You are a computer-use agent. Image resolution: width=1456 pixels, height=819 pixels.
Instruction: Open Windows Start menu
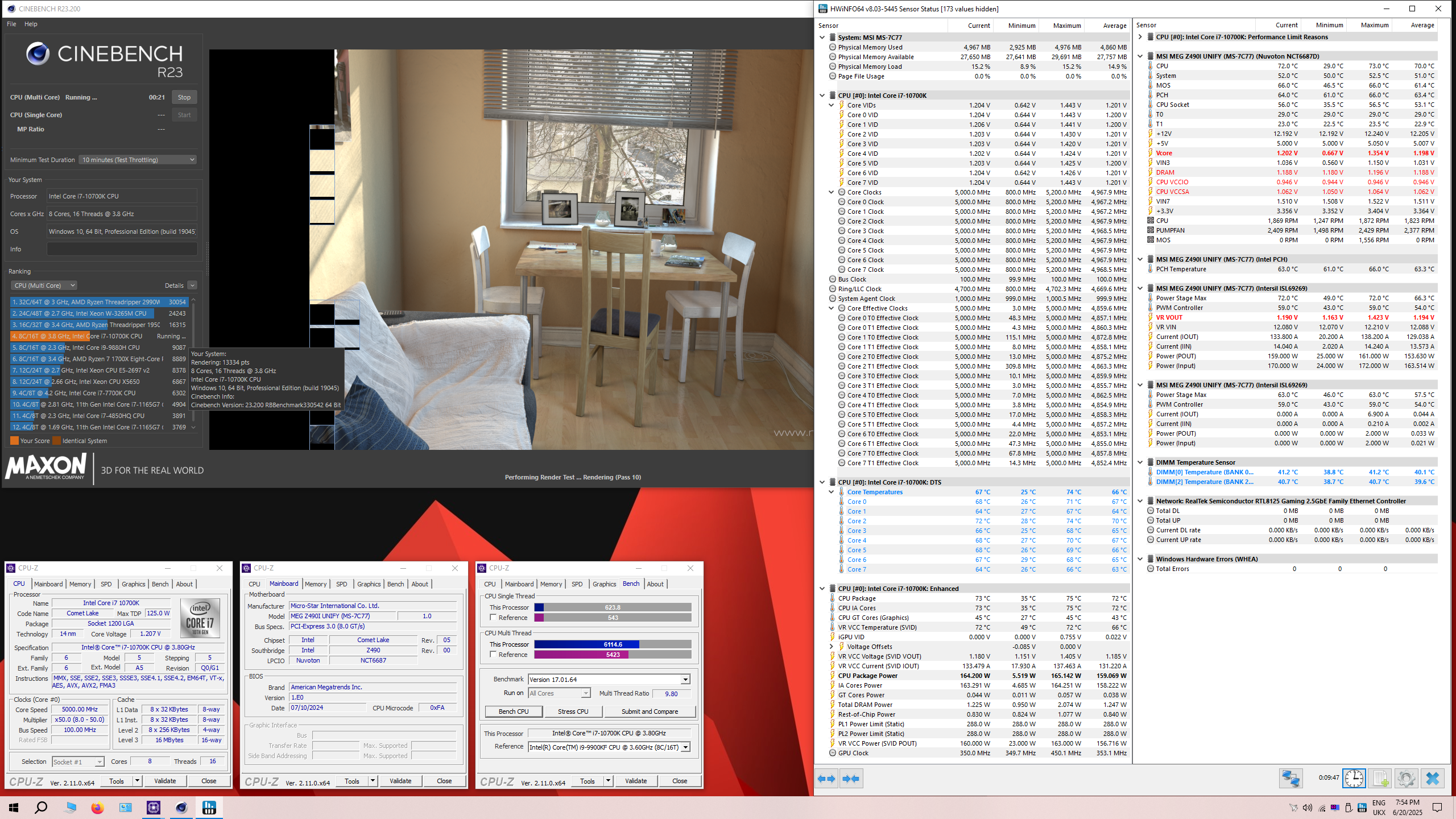click(x=14, y=808)
